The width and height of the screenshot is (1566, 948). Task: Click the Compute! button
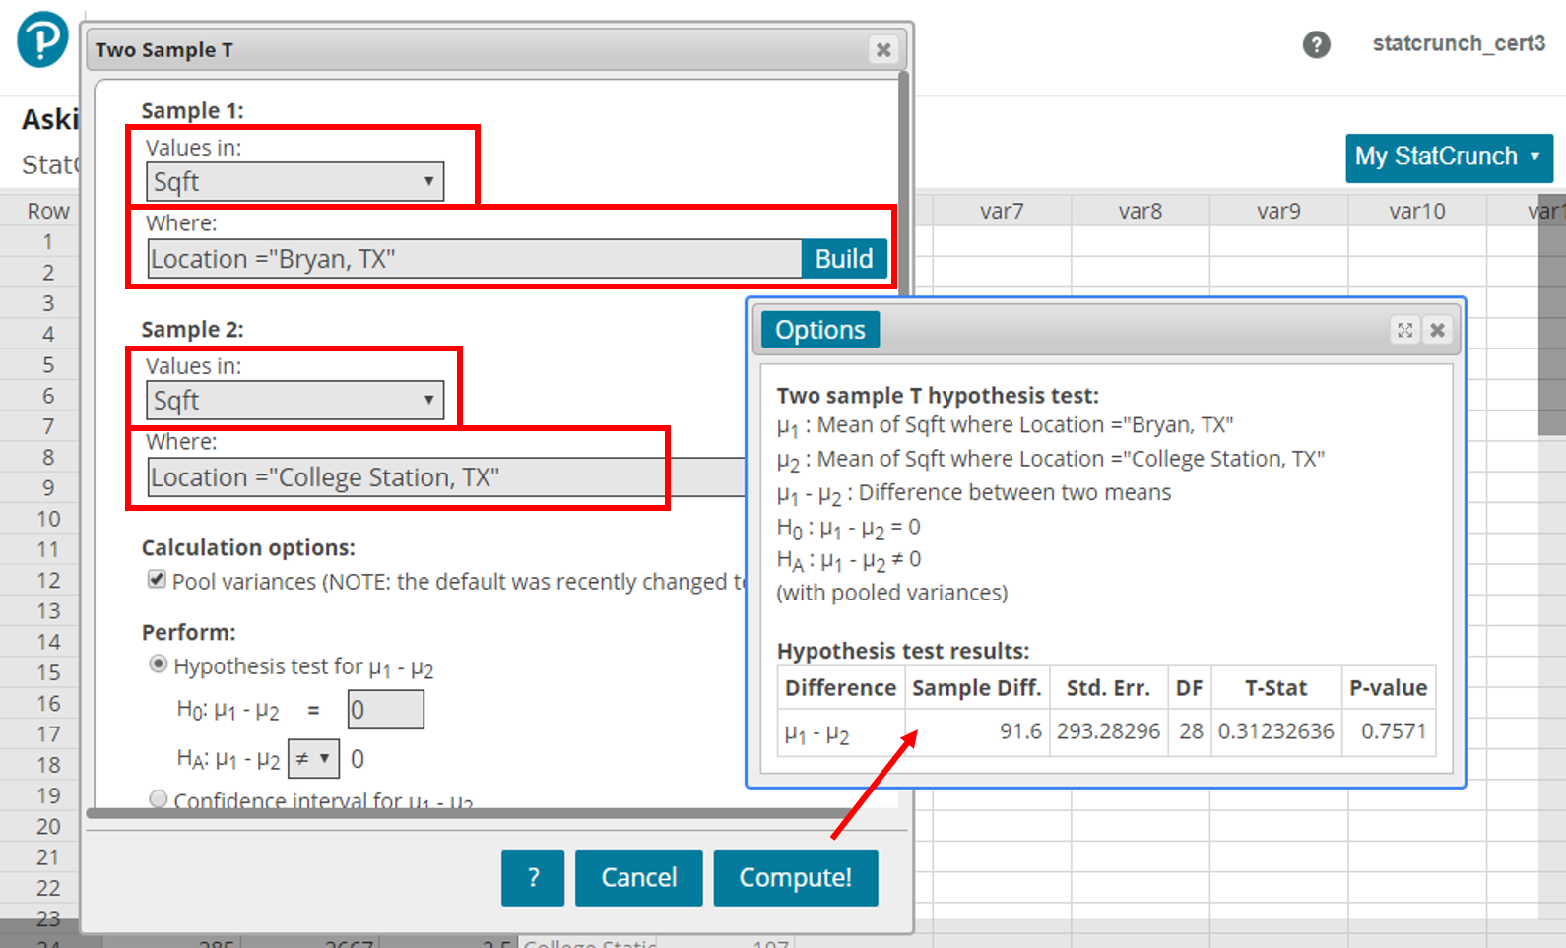pos(796,877)
